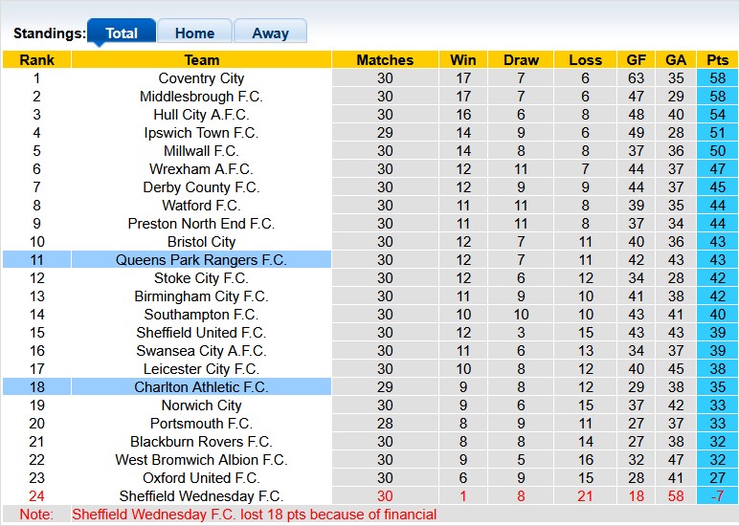The width and height of the screenshot is (739, 526).
Task: Click Norwich City team name
Action: [201, 405]
